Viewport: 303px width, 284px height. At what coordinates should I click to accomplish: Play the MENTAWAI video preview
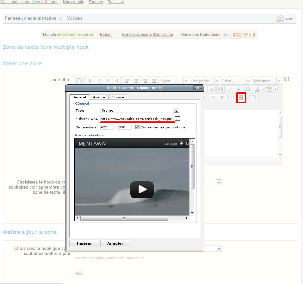[142, 190]
